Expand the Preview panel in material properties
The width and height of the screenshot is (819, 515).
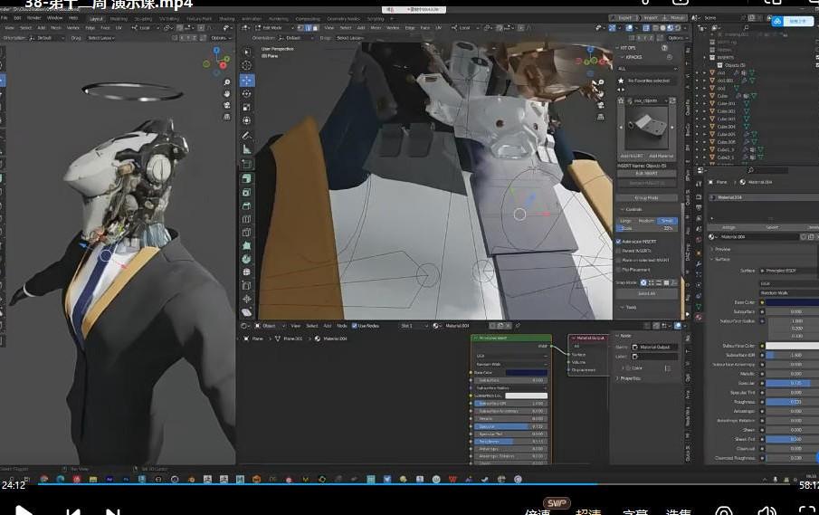click(723, 249)
